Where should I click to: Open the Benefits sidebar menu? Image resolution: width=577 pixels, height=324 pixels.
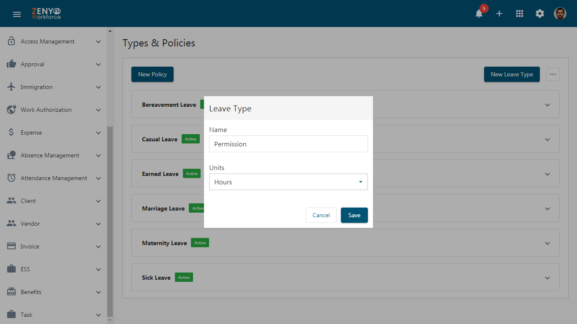point(54,292)
